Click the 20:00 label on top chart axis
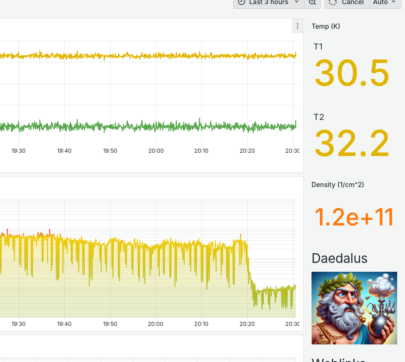Screen dimensions: 405x362 pyautogui.click(x=156, y=151)
